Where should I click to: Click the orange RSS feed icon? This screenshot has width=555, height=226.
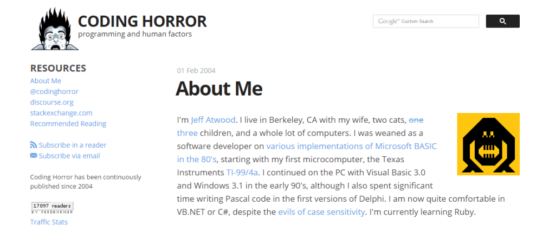[34, 145]
